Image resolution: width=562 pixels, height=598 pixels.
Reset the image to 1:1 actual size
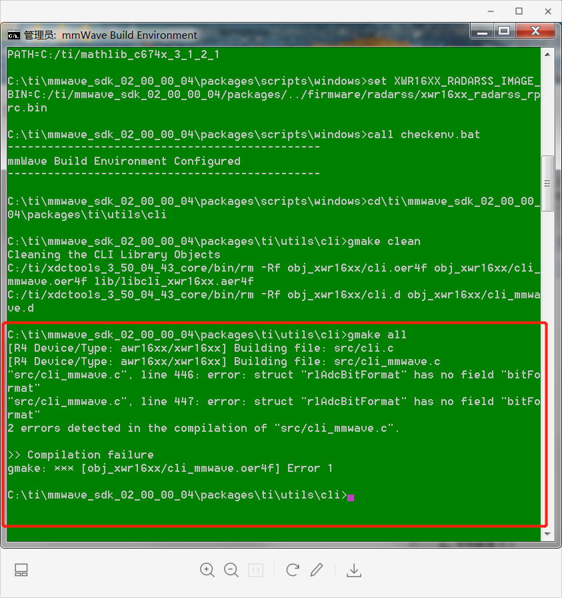click(x=255, y=571)
